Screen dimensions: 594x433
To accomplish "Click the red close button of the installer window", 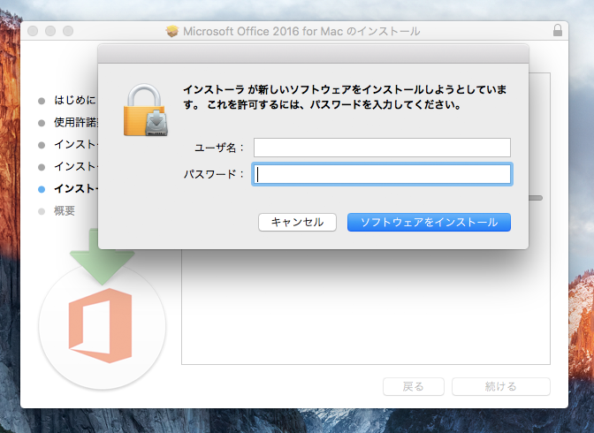I will click(33, 31).
